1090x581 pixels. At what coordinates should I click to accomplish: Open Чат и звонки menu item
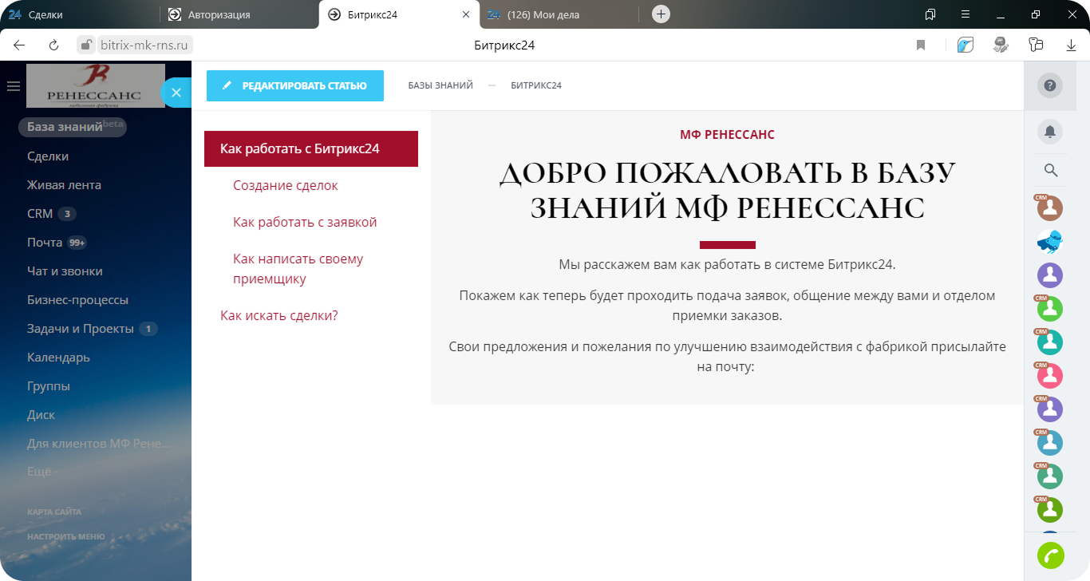[x=65, y=271]
